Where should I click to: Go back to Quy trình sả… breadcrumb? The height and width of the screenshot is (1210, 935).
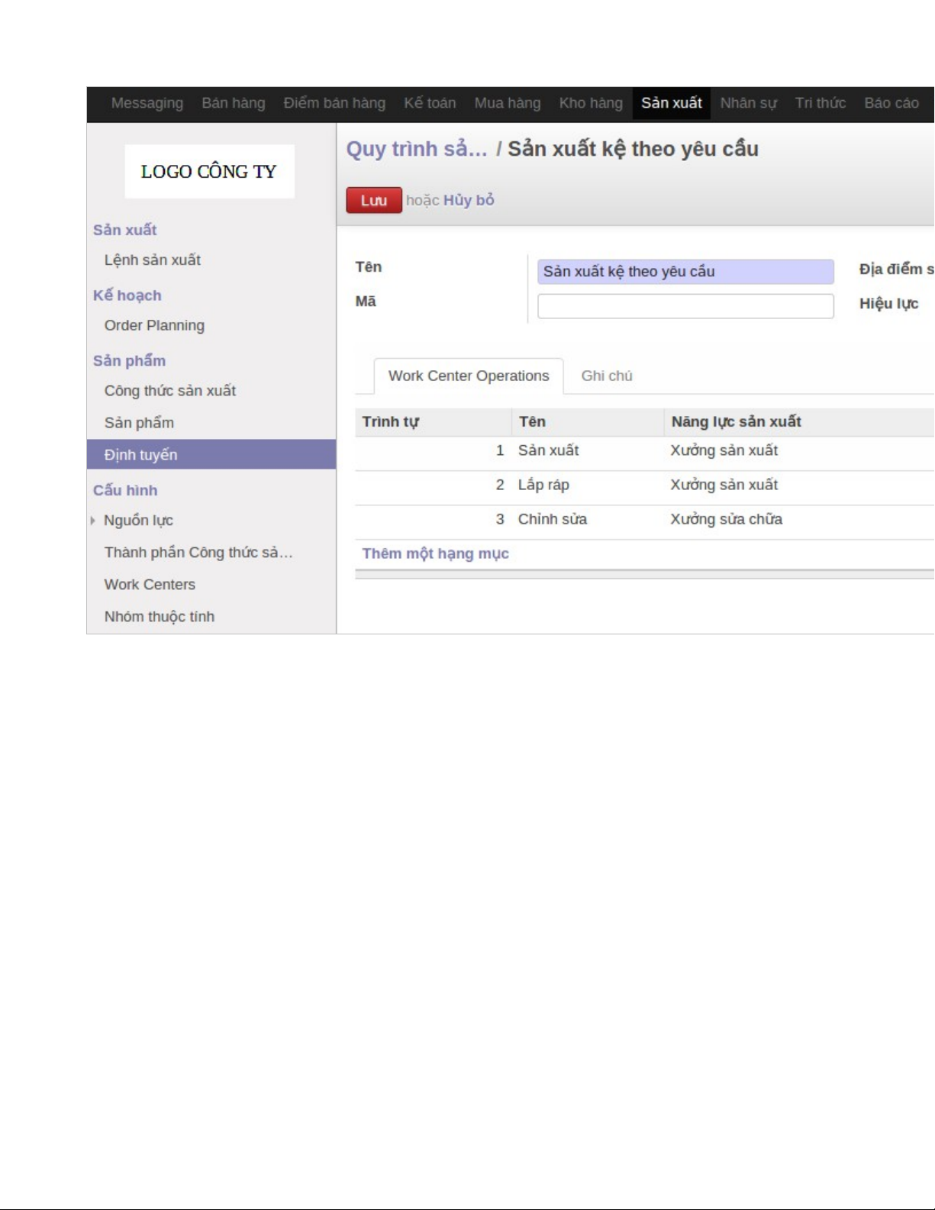(x=417, y=149)
